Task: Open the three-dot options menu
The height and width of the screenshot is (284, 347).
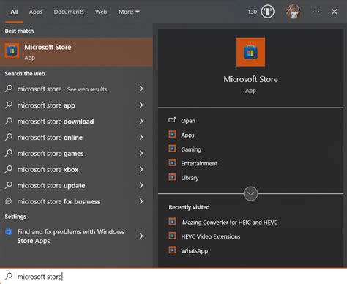Action: (x=316, y=12)
